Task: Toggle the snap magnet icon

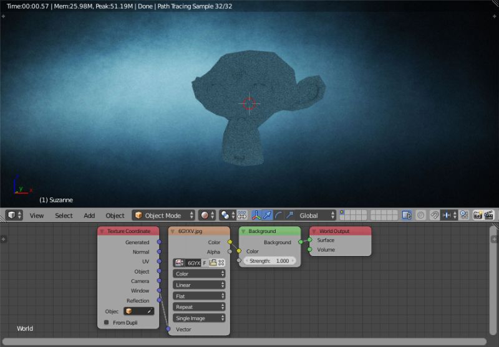Action: point(434,215)
